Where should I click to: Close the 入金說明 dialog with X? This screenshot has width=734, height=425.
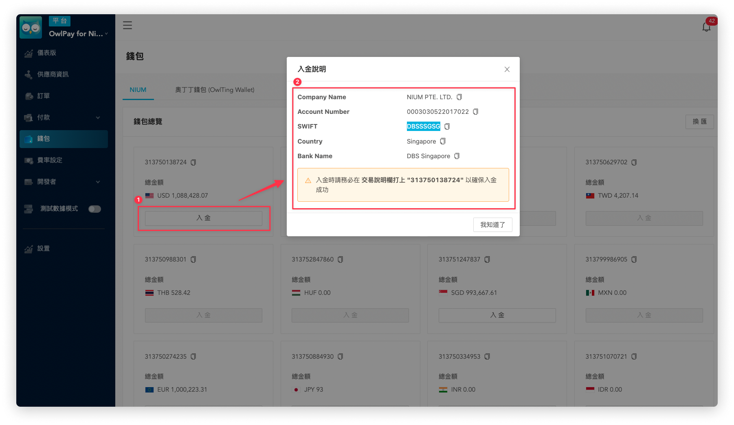507,70
